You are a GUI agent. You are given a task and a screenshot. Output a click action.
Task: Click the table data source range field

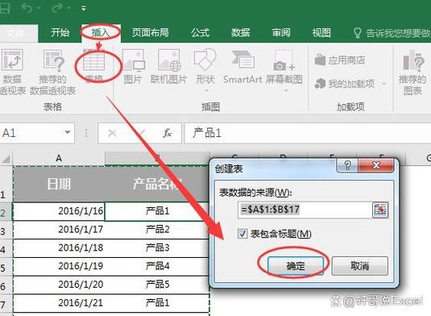[x=305, y=210]
